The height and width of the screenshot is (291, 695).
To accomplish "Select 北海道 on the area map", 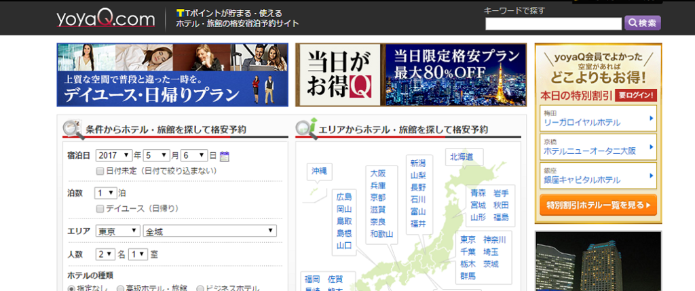I will pyautogui.click(x=462, y=156).
